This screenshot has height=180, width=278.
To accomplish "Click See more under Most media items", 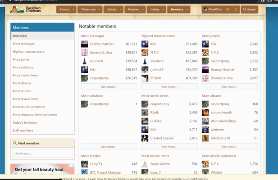I will [169, 147].
